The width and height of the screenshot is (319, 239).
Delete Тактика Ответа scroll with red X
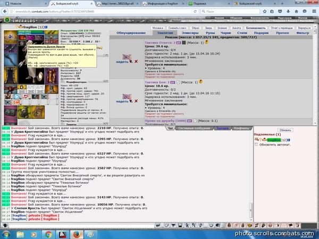point(136,62)
